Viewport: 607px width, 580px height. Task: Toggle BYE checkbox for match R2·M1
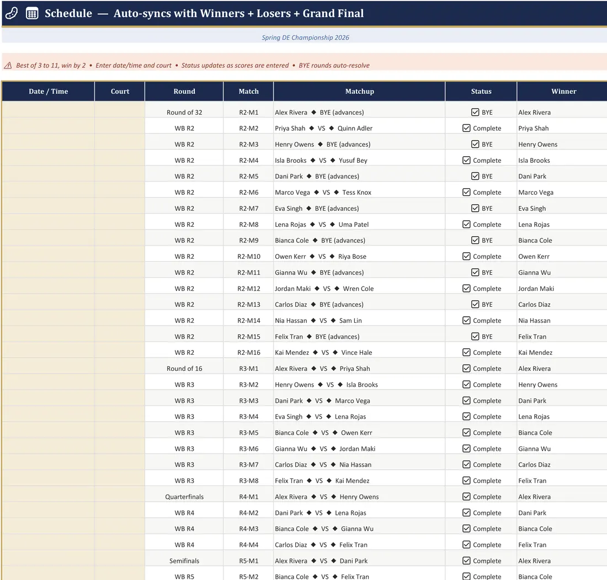[475, 112]
